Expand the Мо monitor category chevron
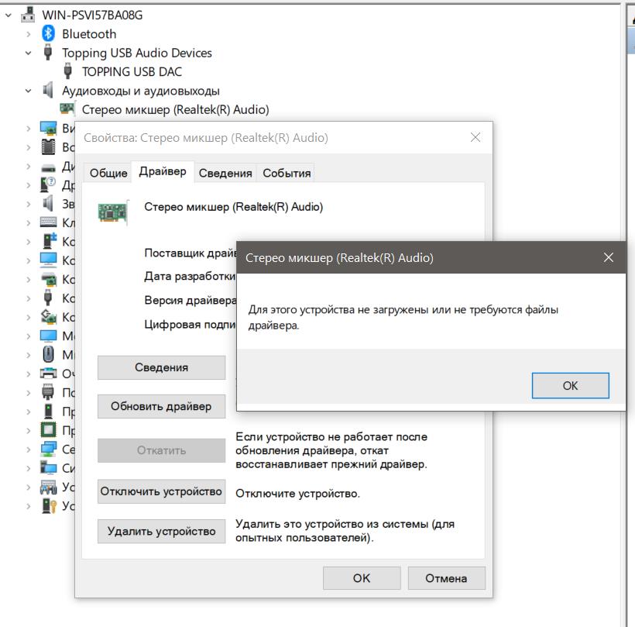Image resolution: width=635 pixels, height=627 pixels. tap(29, 336)
